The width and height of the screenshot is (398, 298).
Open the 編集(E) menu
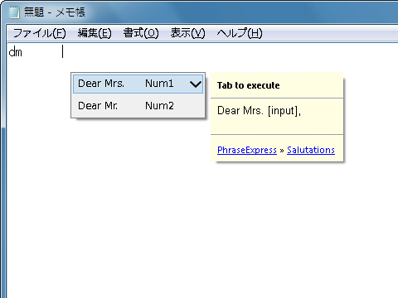coord(95,33)
